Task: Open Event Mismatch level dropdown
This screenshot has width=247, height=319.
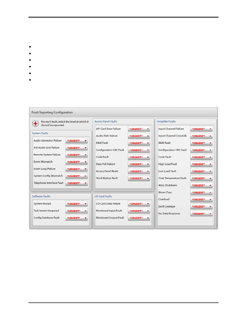Action: (x=77, y=162)
